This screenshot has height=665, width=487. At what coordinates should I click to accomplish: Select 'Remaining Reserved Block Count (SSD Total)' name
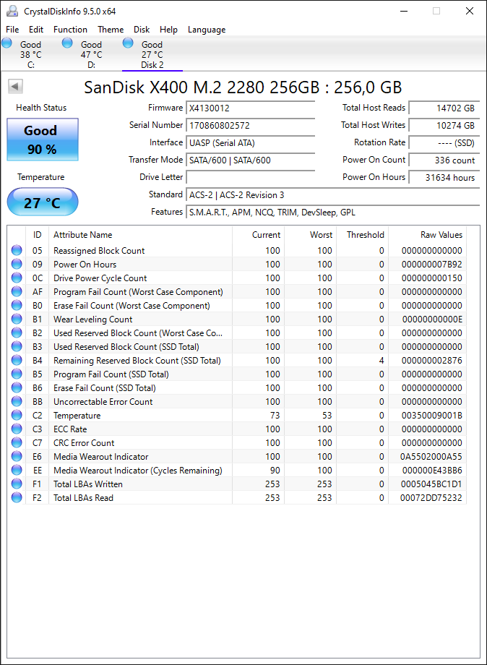pyautogui.click(x=137, y=360)
